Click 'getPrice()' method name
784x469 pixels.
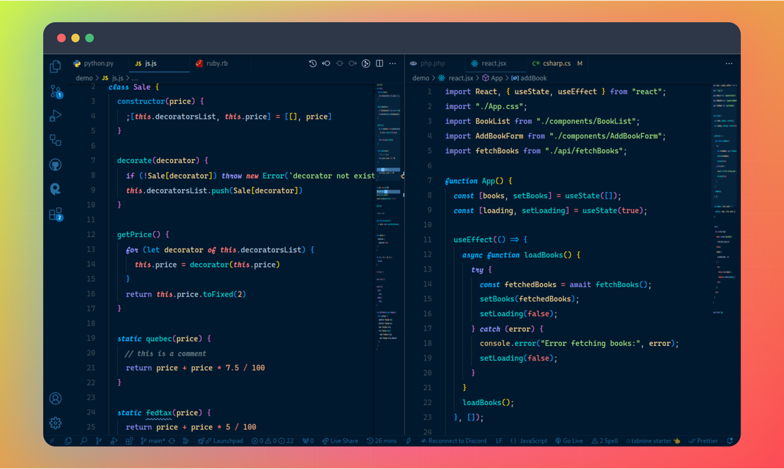(x=138, y=234)
